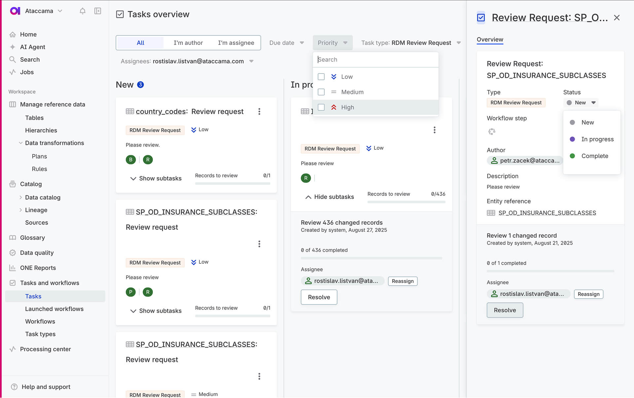
Task: Click the green B avatar on the country_codes card
Action: [131, 160]
